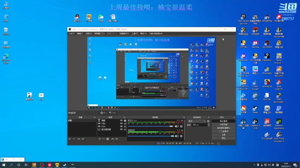
Task: Pop out the 混音器 Mixer dock panel
Action: click(x=184, y=117)
